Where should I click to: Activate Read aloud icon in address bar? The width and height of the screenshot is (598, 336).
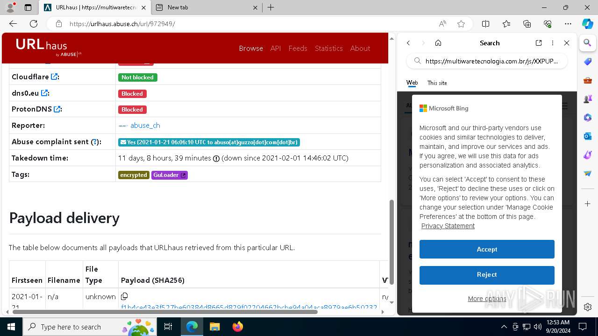click(442, 24)
